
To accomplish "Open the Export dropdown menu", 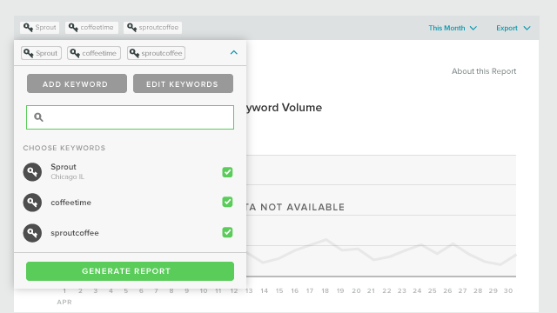I will coord(513,28).
